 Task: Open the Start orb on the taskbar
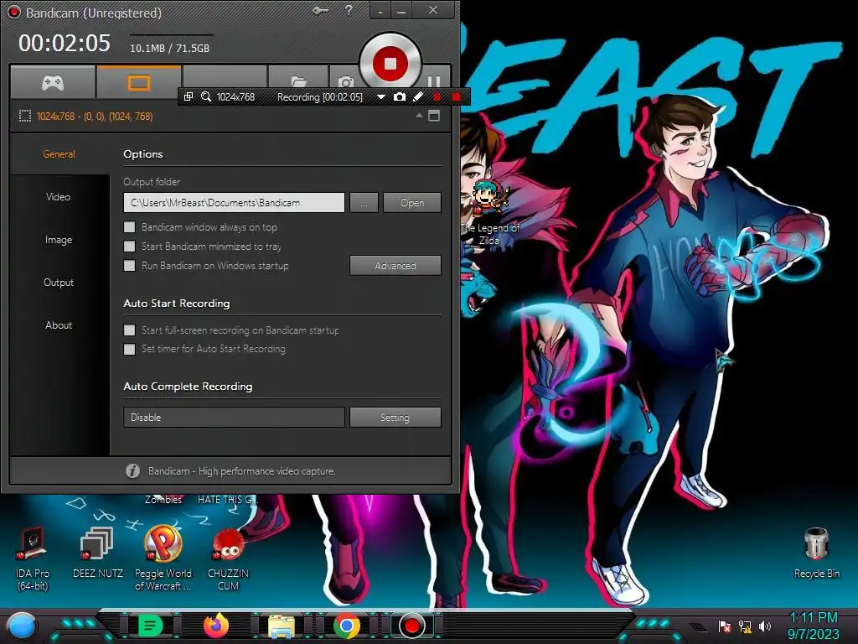pos(21,626)
